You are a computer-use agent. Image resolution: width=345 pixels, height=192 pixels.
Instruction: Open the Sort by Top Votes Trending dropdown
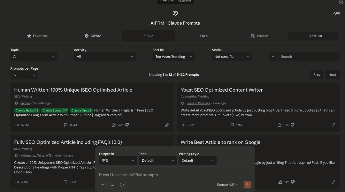[174, 57]
